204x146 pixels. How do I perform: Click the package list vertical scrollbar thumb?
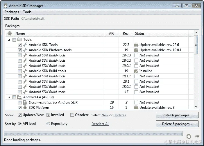coord(196,45)
